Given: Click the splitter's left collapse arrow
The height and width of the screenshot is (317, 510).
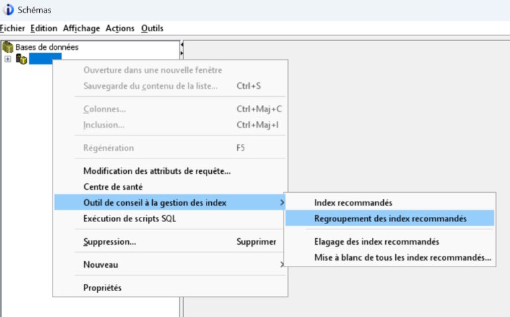Looking at the screenshot, I should point(182,45).
